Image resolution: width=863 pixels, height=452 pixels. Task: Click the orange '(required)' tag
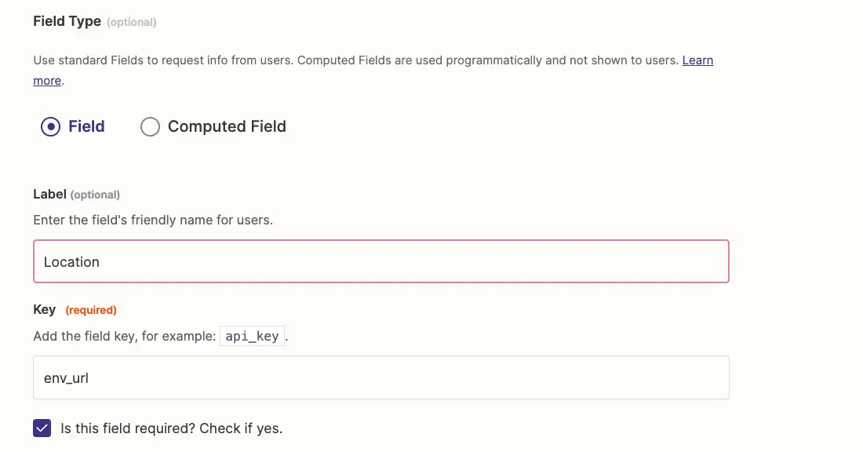[x=91, y=310]
